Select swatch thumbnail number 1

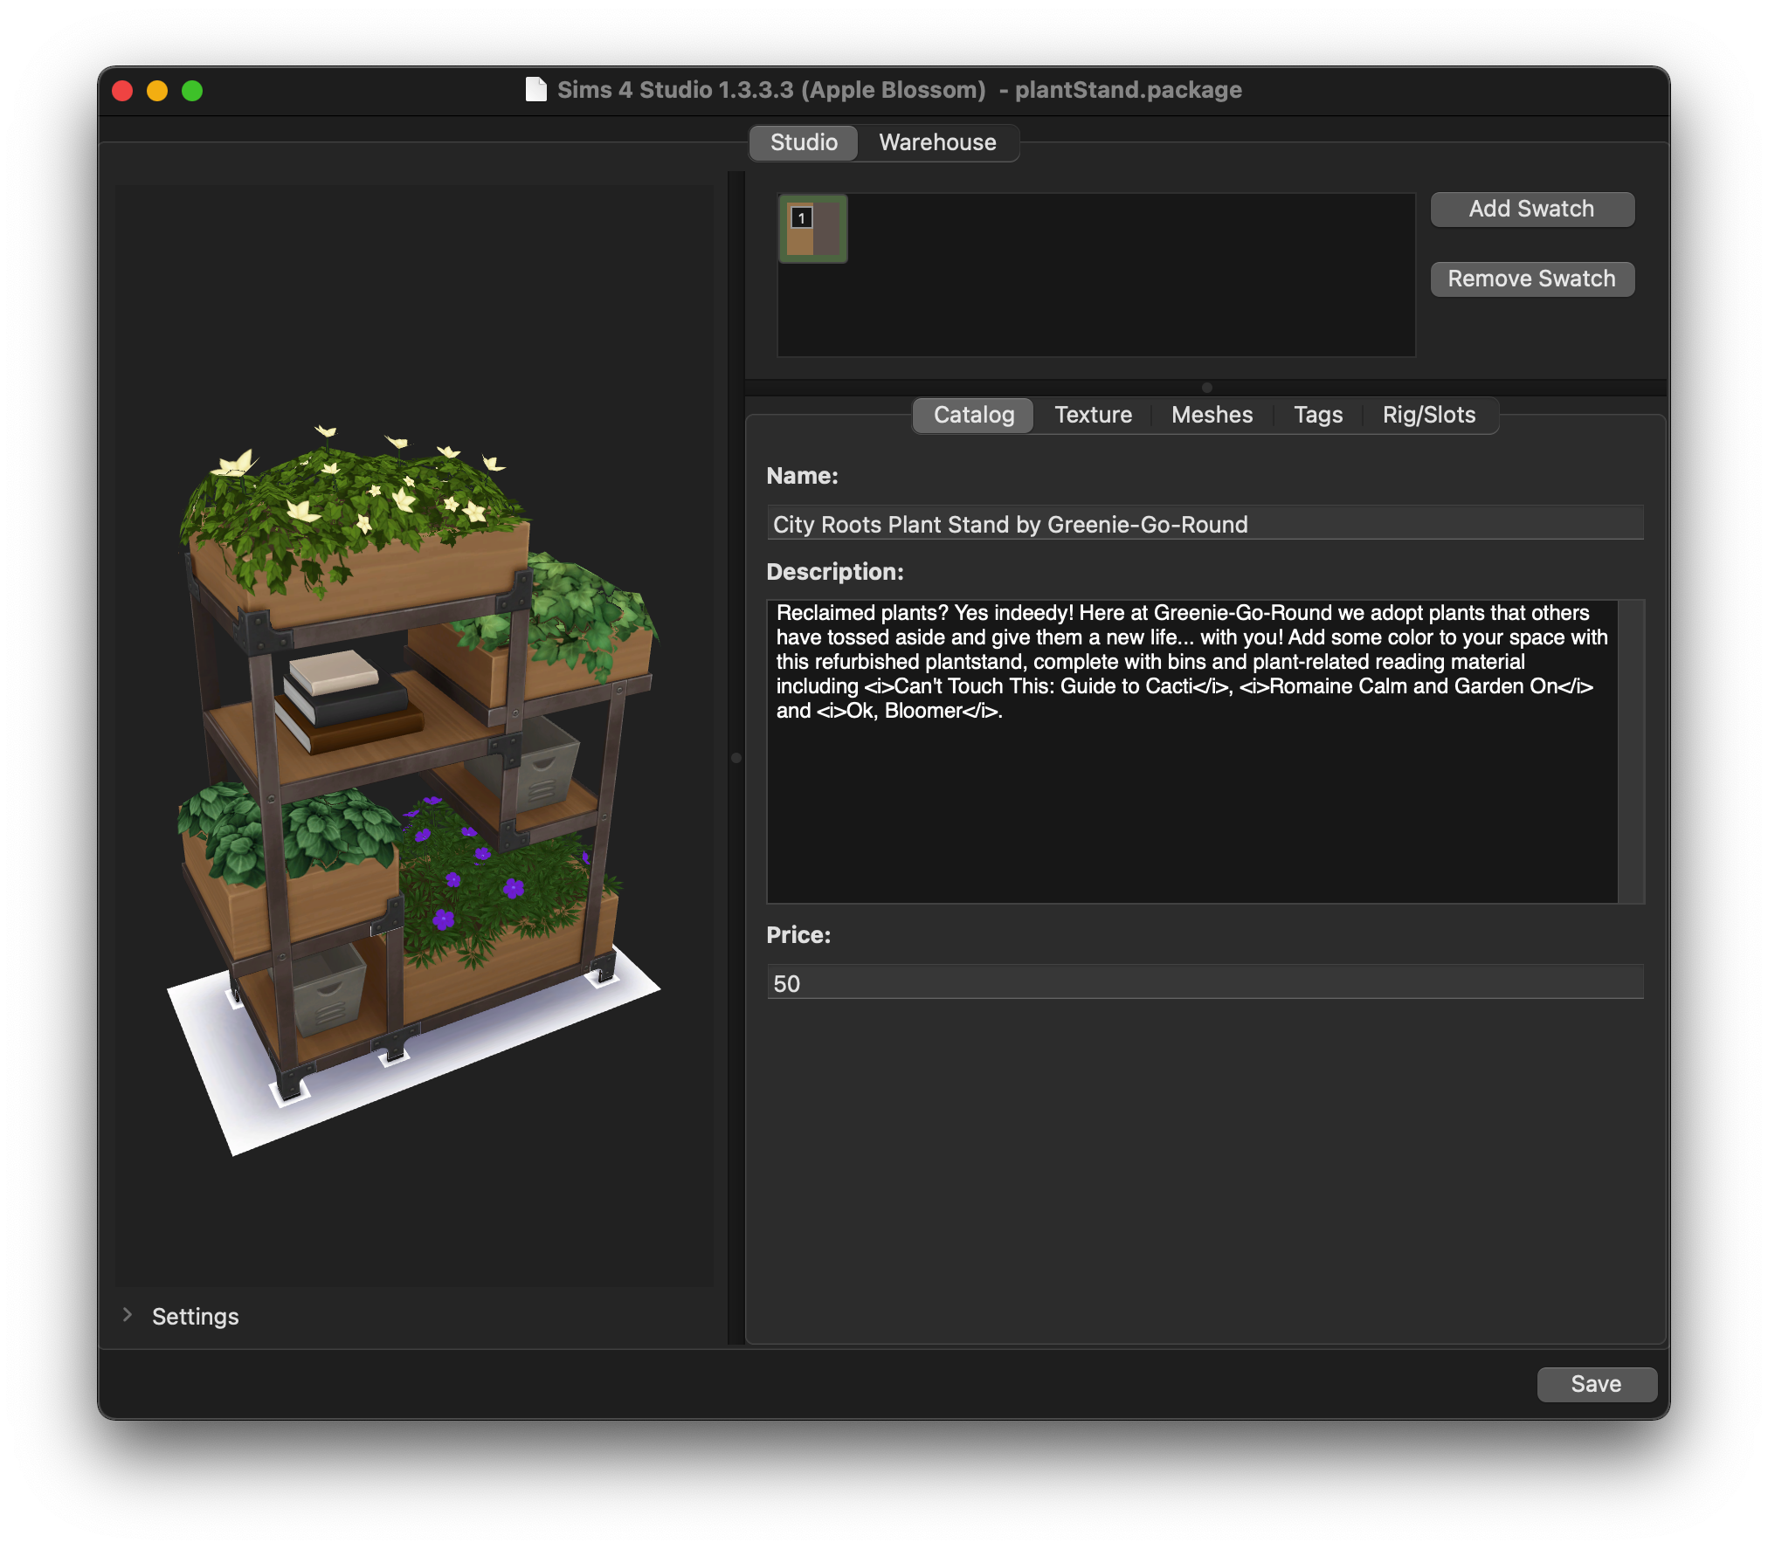tap(811, 230)
